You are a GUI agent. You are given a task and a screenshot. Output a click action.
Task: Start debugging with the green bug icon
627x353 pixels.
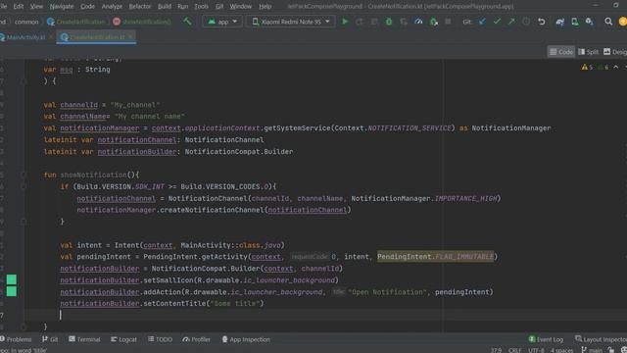click(389, 22)
